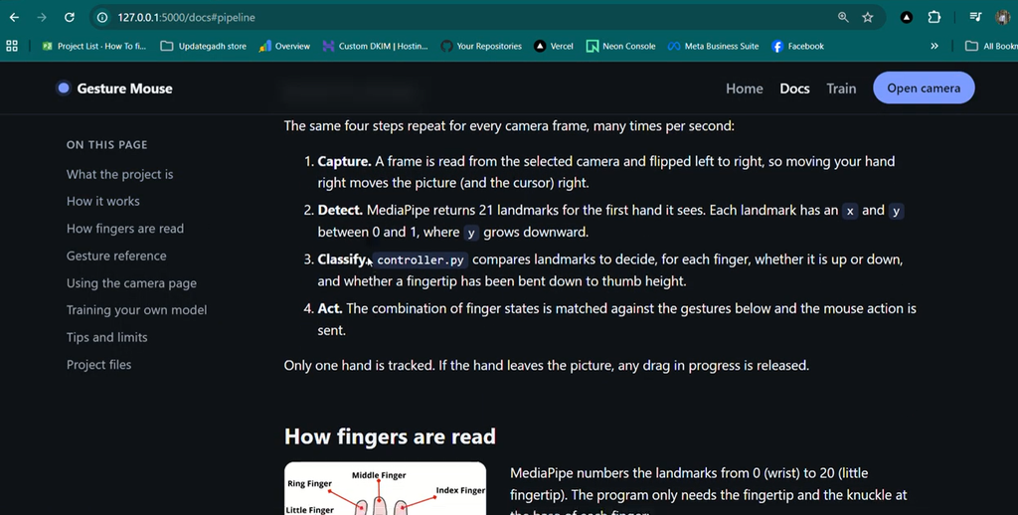Jump to How it works section
1018x515 pixels.
[x=102, y=201]
